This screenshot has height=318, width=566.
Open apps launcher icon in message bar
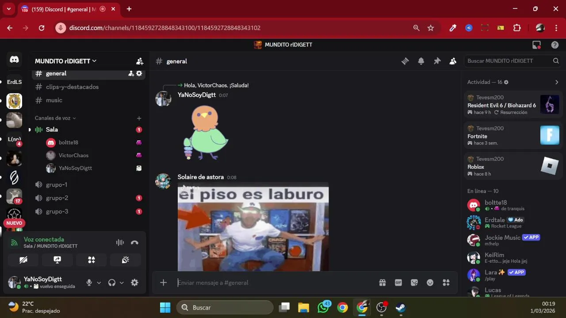pyautogui.click(x=446, y=283)
